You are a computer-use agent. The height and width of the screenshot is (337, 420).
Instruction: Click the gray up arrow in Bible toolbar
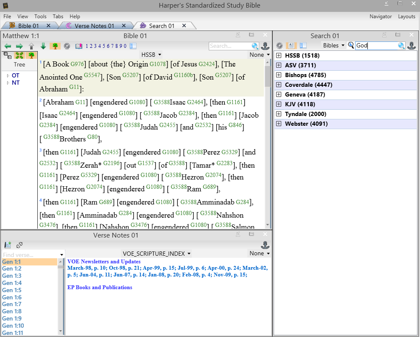click(31, 46)
